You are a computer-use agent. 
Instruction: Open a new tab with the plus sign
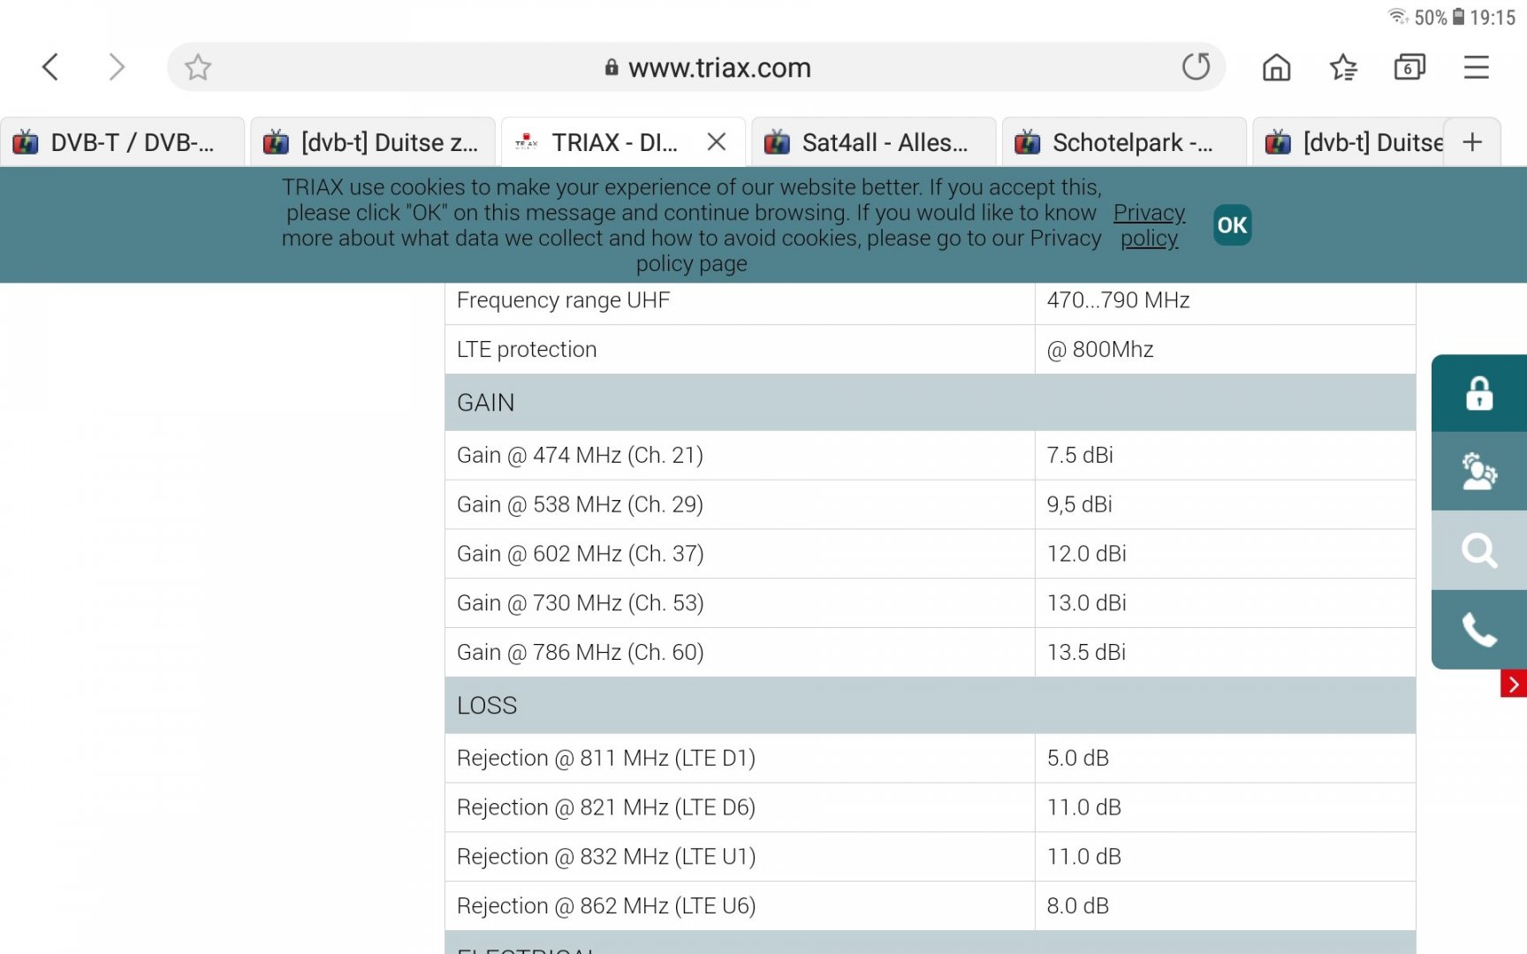coord(1472,141)
